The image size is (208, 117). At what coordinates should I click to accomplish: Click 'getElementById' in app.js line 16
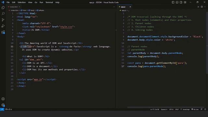pyautogui.click(x=166, y=63)
